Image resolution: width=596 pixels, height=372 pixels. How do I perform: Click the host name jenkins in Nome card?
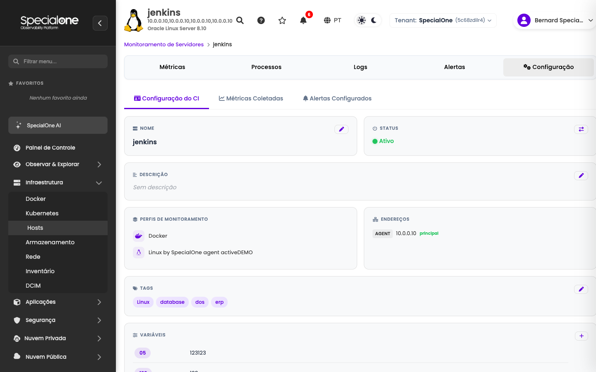145,142
